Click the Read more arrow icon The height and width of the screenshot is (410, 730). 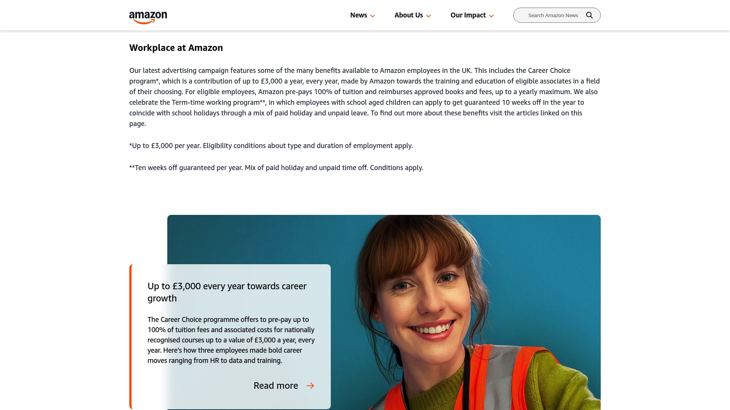(310, 386)
